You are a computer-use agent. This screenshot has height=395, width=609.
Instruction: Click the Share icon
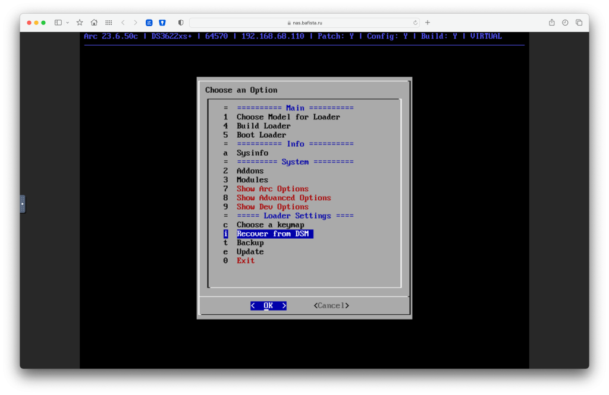point(551,22)
